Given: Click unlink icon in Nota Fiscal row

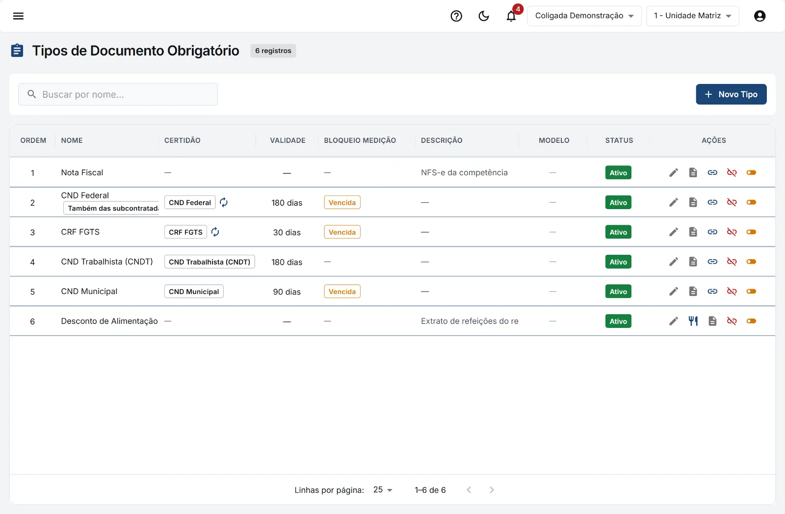Looking at the screenshot, I should click(732, 173).
